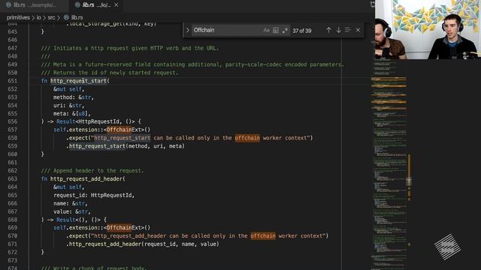Click 'Append header to the request' comment
Screen dimensions: 481x270
(92, 171)
